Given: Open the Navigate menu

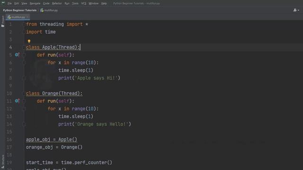Looking at the screenshot, I should pos(35,3).
